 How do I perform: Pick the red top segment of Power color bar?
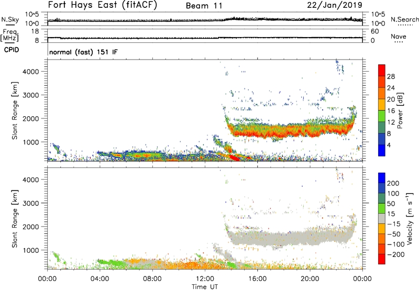tap(382, 71)
